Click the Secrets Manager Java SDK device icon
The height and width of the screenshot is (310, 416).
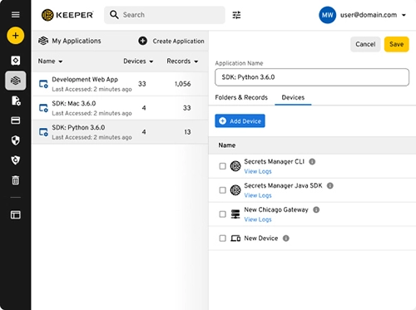pos(235,190)
